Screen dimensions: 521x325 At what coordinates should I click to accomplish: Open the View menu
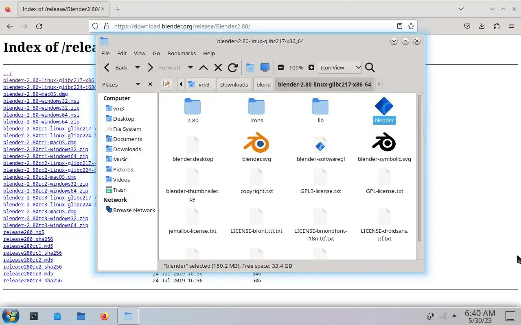pyautogui.click(x=140, y=53)
